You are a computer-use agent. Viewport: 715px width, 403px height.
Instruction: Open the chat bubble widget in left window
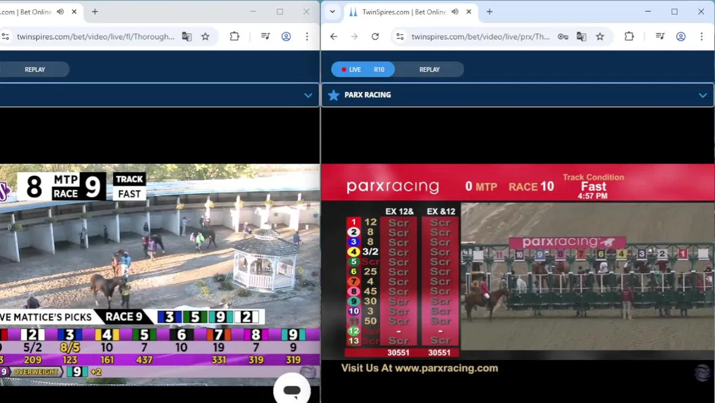[291, 390]
